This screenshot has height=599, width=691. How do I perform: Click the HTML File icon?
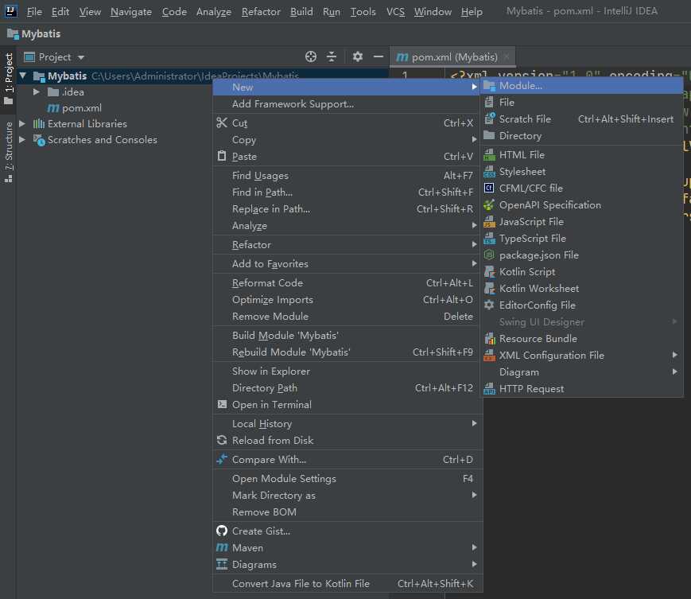coord(489,154)
